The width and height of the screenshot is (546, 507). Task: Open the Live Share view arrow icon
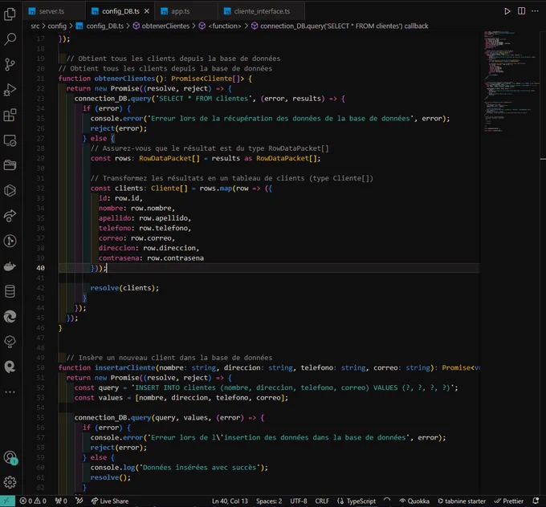[x=10, y=216]
